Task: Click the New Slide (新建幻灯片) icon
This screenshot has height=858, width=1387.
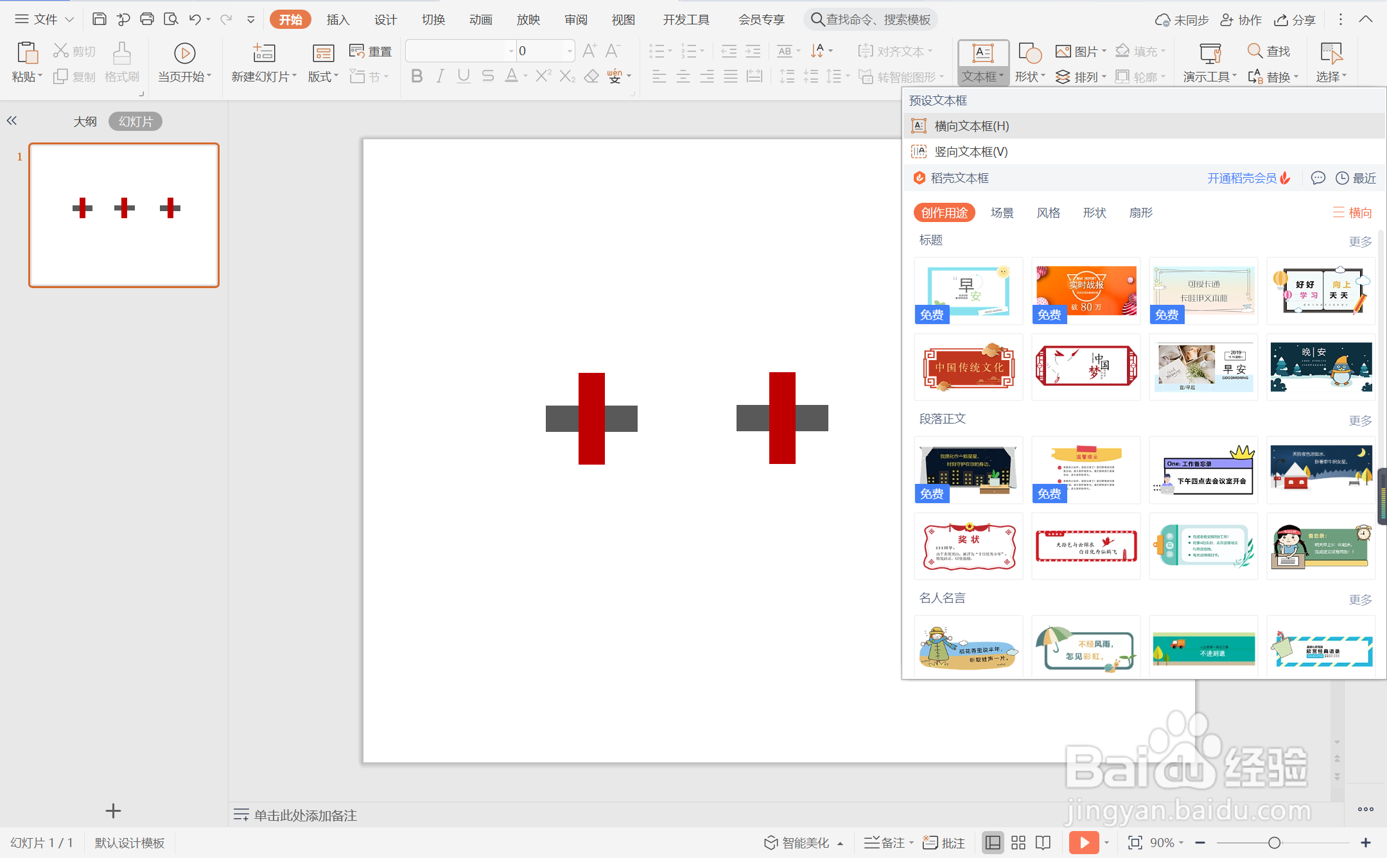Action: pyautogui.click(x=264, y=53)
